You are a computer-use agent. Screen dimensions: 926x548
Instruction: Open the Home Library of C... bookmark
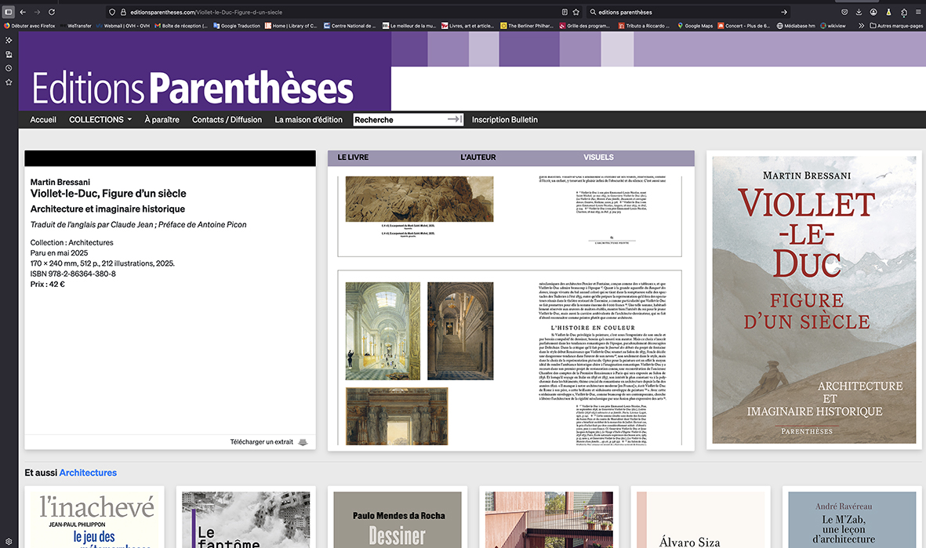click(x=291, y=26)
